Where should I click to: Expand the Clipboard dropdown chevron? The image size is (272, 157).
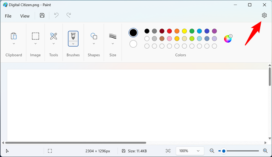click(14, 44)
